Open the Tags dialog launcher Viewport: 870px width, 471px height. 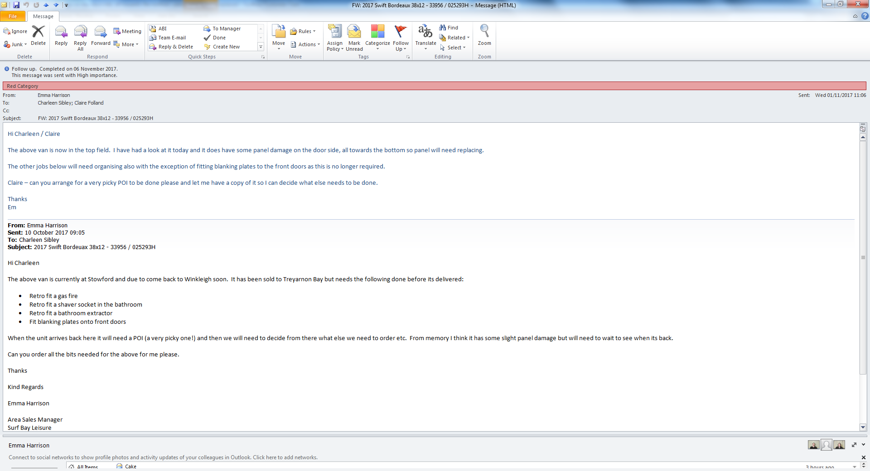[408, 57]
